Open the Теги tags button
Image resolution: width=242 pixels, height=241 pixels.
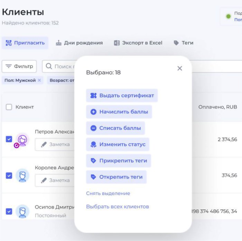tap(183, 43)
